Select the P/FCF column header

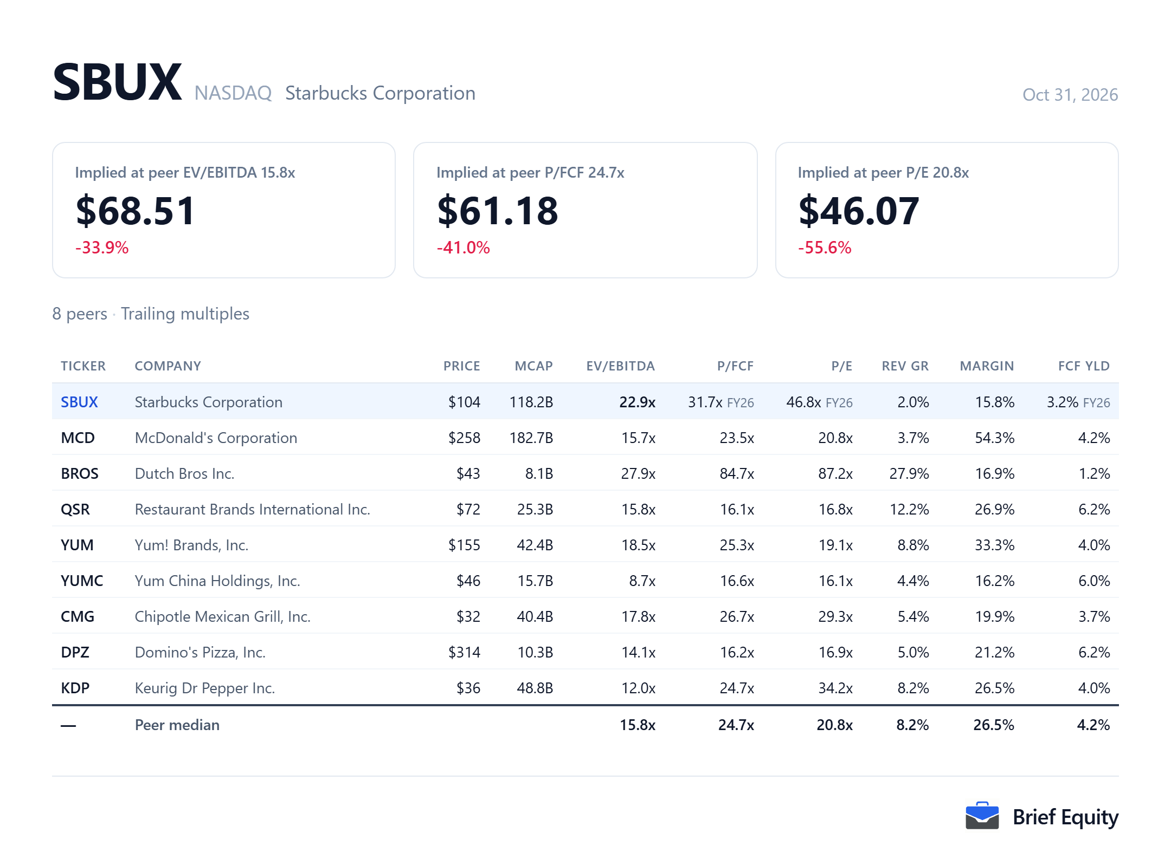735,366
